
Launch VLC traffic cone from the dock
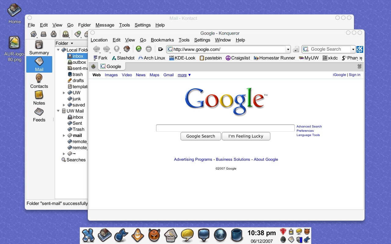pyautogui.click(x=138, y=235)
